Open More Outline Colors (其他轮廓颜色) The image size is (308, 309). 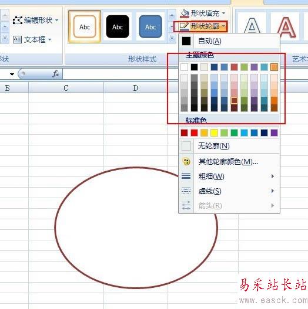tap(229, 162)
